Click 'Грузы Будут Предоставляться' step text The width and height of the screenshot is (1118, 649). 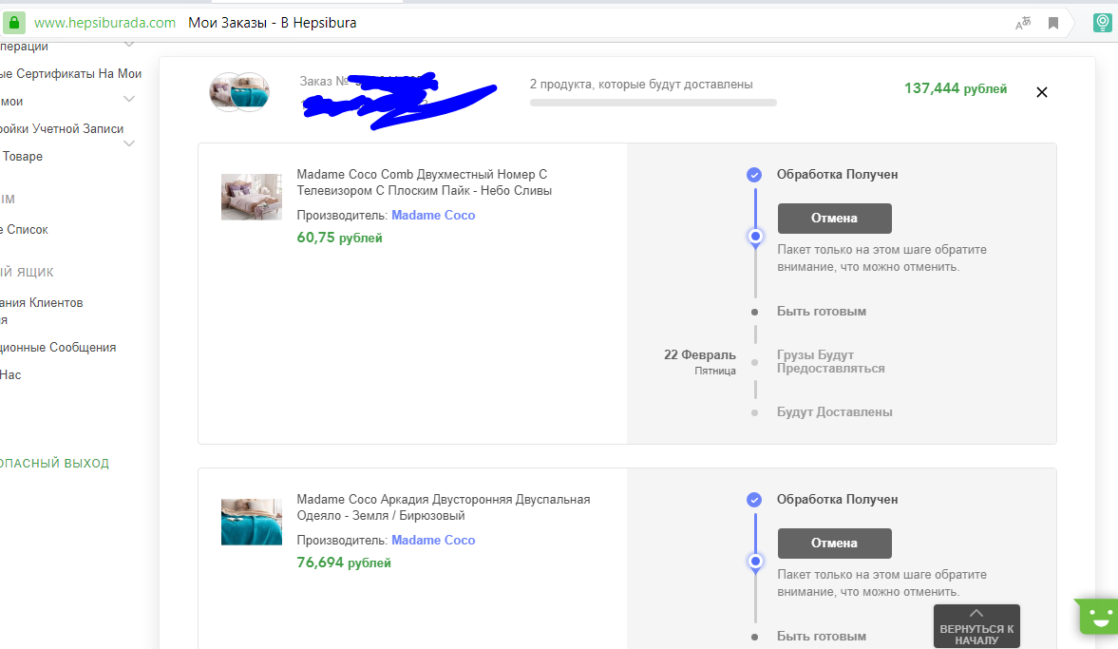[x=830, y=362]
